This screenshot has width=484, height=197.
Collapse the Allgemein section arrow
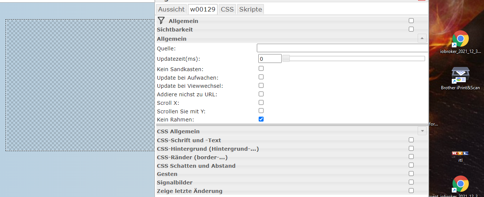[422, 38]
